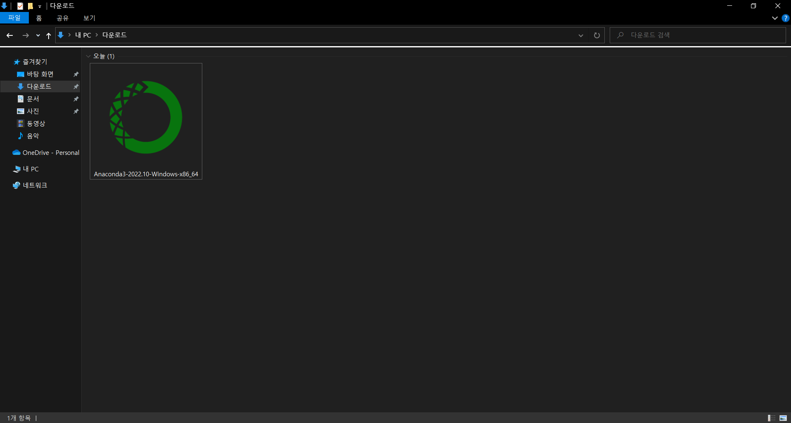
Task: Open the 공유 ribbon tab
Action: [62, 18]
